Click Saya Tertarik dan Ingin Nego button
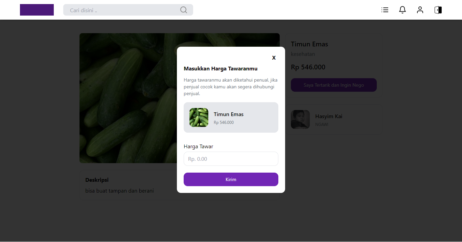The width and height of the screenshot is (462, 242). tap(334, 85)
